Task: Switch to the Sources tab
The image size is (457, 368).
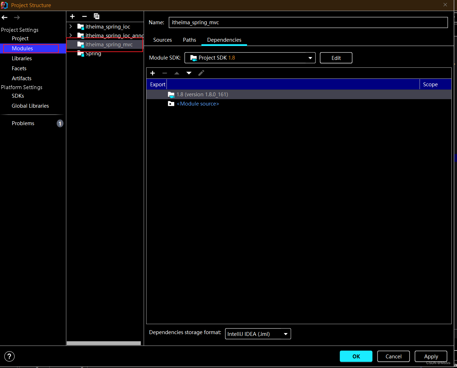Action: coord(163,40)
